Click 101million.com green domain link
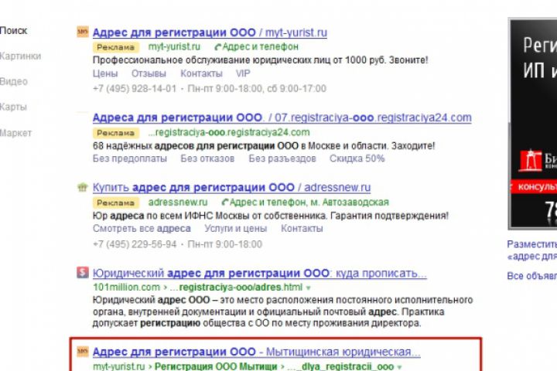This screenshot has height=371, width=557. 126,288
